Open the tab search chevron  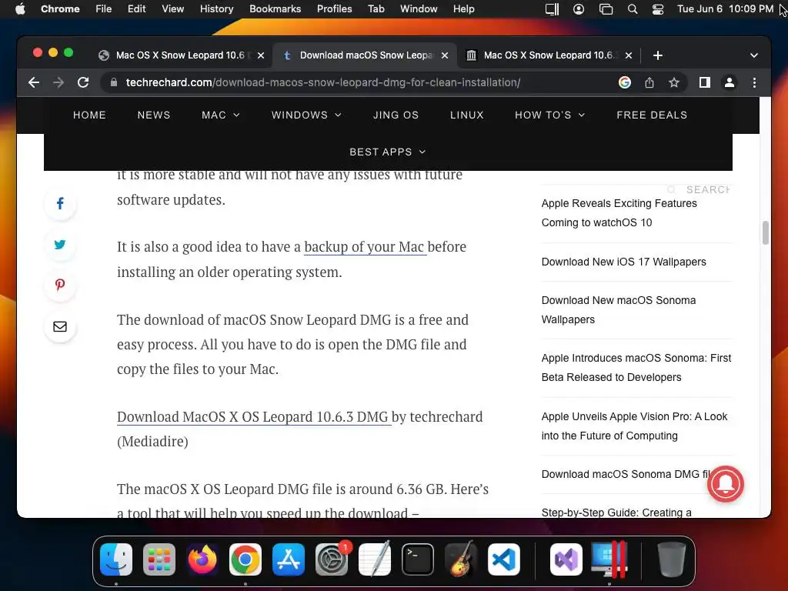(753, 55)
